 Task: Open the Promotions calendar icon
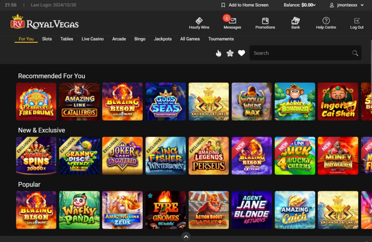[265, 21]
